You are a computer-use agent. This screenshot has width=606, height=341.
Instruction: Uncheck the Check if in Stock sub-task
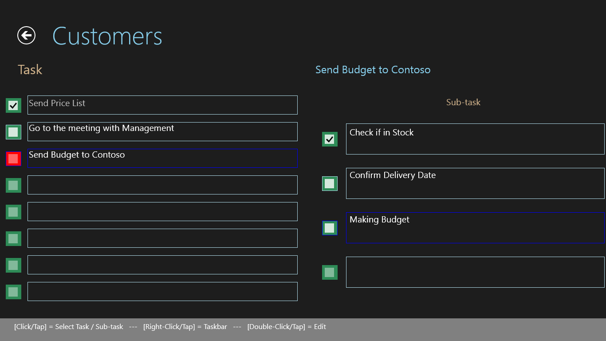[330, 139]
